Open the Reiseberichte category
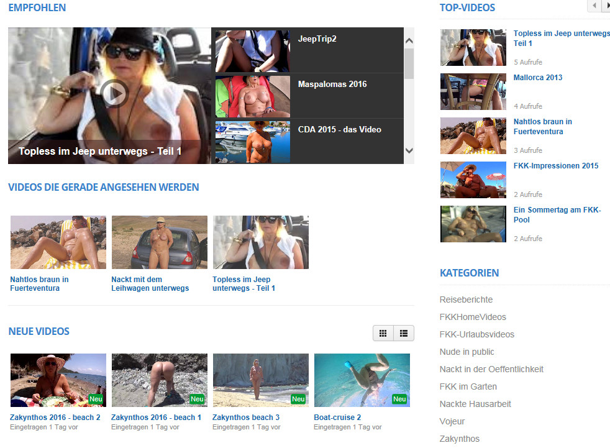Image resolution: width=610 pixels, height=448 pixels. pos(466,299)
